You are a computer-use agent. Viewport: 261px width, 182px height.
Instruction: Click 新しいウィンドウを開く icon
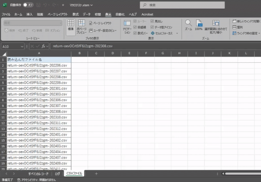click(x=234, y=21)
